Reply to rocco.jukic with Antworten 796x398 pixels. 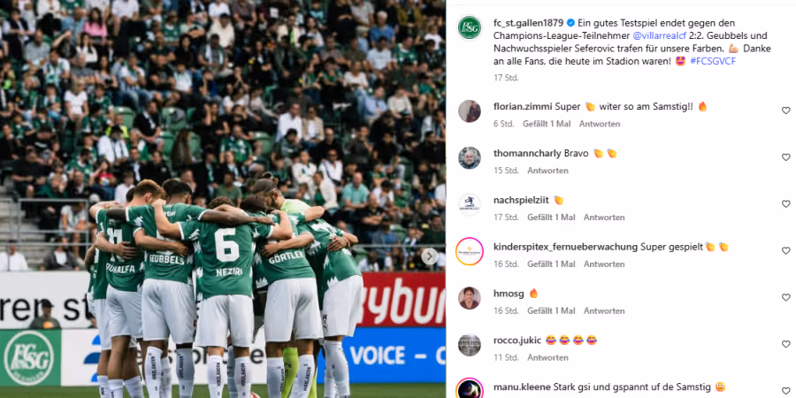[x=547, y=357]
